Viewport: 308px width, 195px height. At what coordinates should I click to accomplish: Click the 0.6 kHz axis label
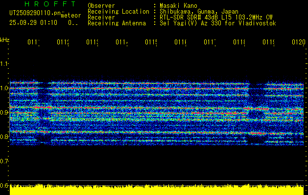4,185
